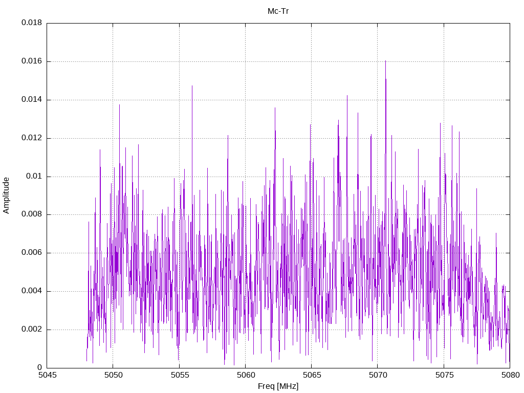Click x-axis tick label 5075
The image size is (524, 393).
[x=444, y=375]
